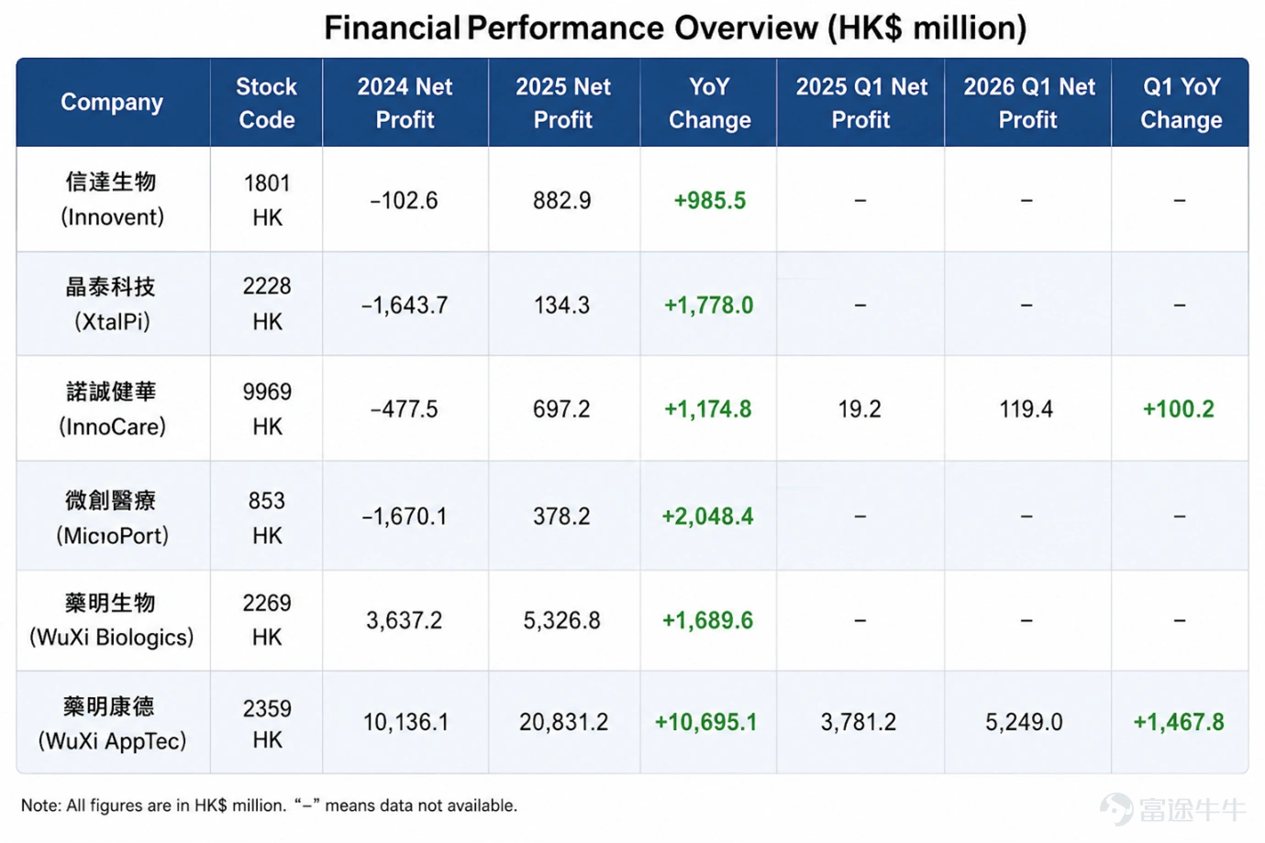This screenshot has height=843, width=1265.
Task: Click the title Financial Performance Overview
Action: (675, 28)
